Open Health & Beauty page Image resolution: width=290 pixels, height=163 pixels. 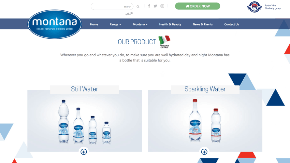tap(170, 24)
